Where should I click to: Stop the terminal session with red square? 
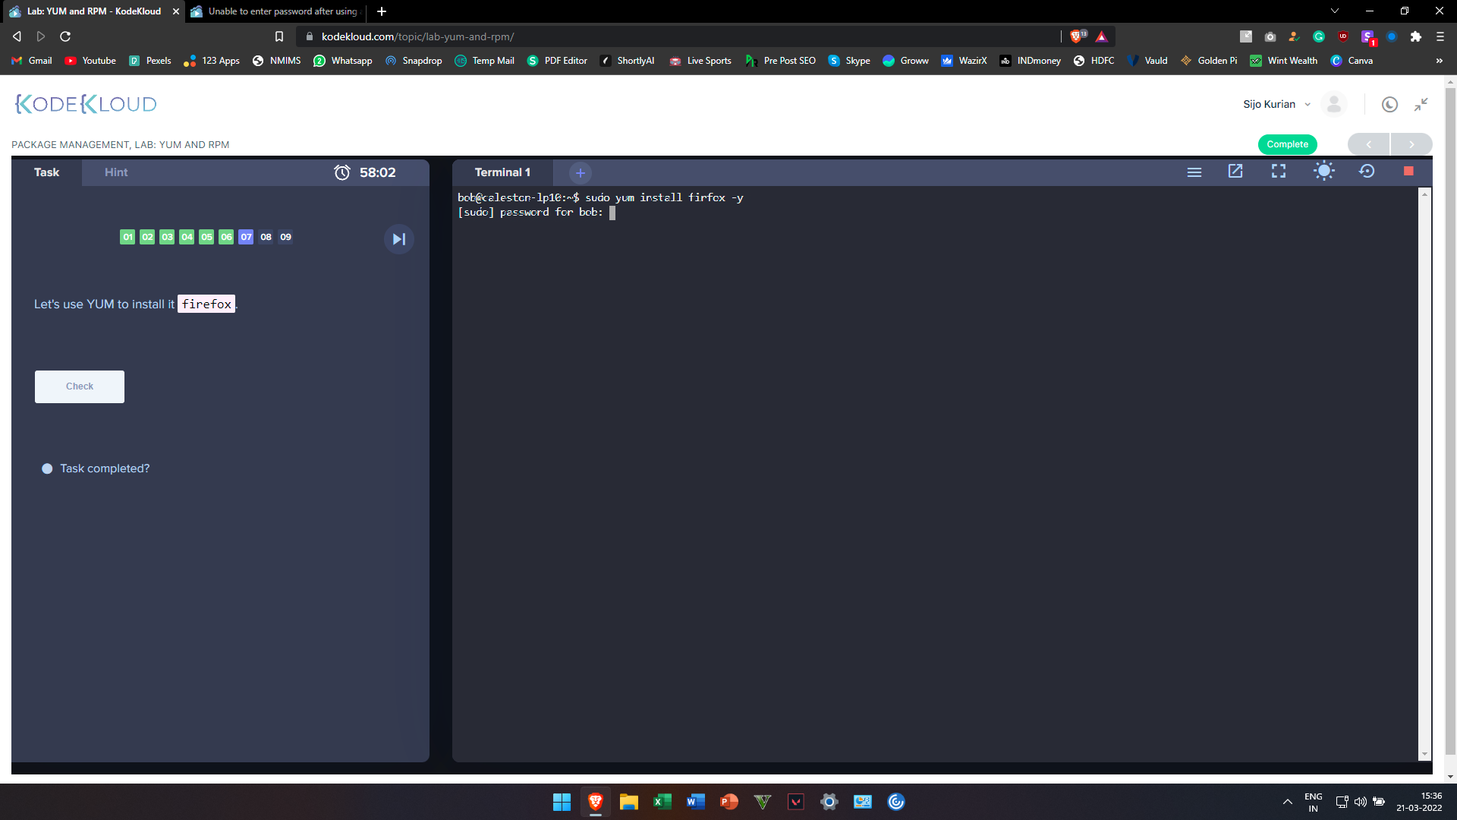coord(1408,172)
